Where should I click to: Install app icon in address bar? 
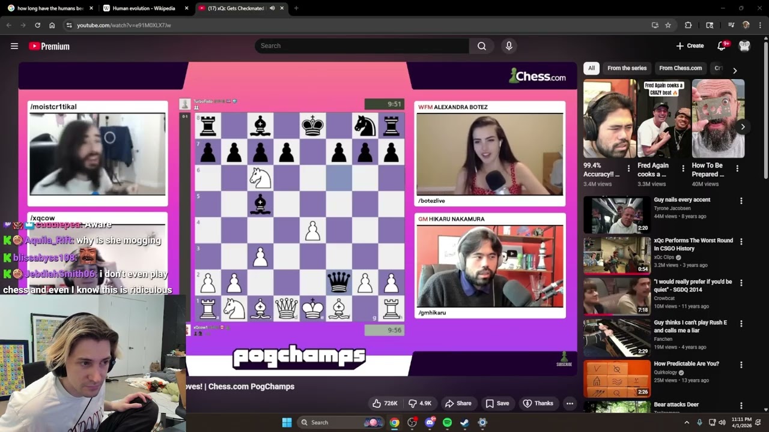pos(654,25)
